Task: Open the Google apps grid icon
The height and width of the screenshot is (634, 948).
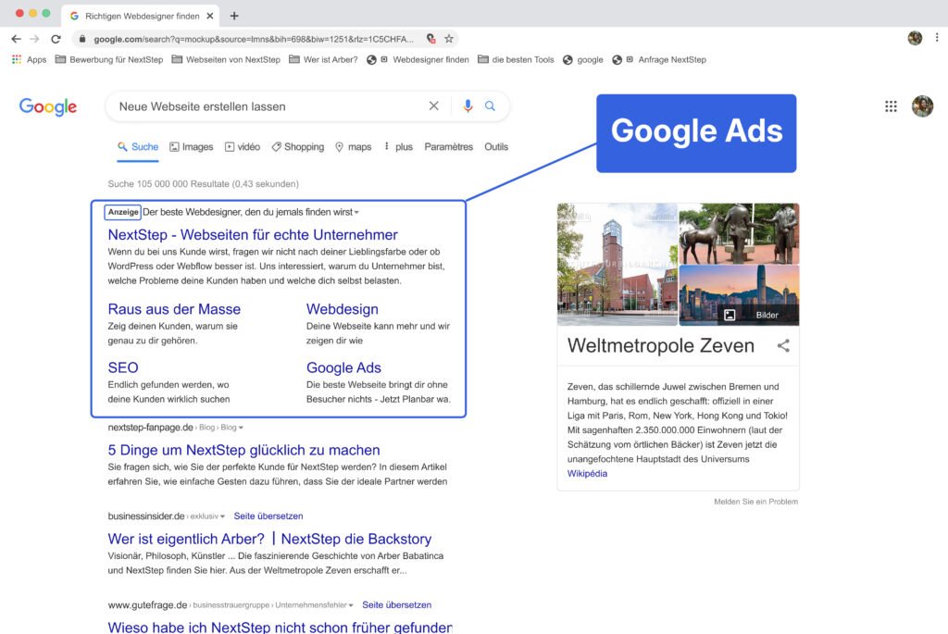Action: (891, 106)
